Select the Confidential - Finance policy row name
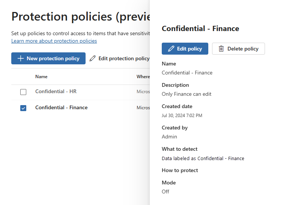 (x=61, y=107)
